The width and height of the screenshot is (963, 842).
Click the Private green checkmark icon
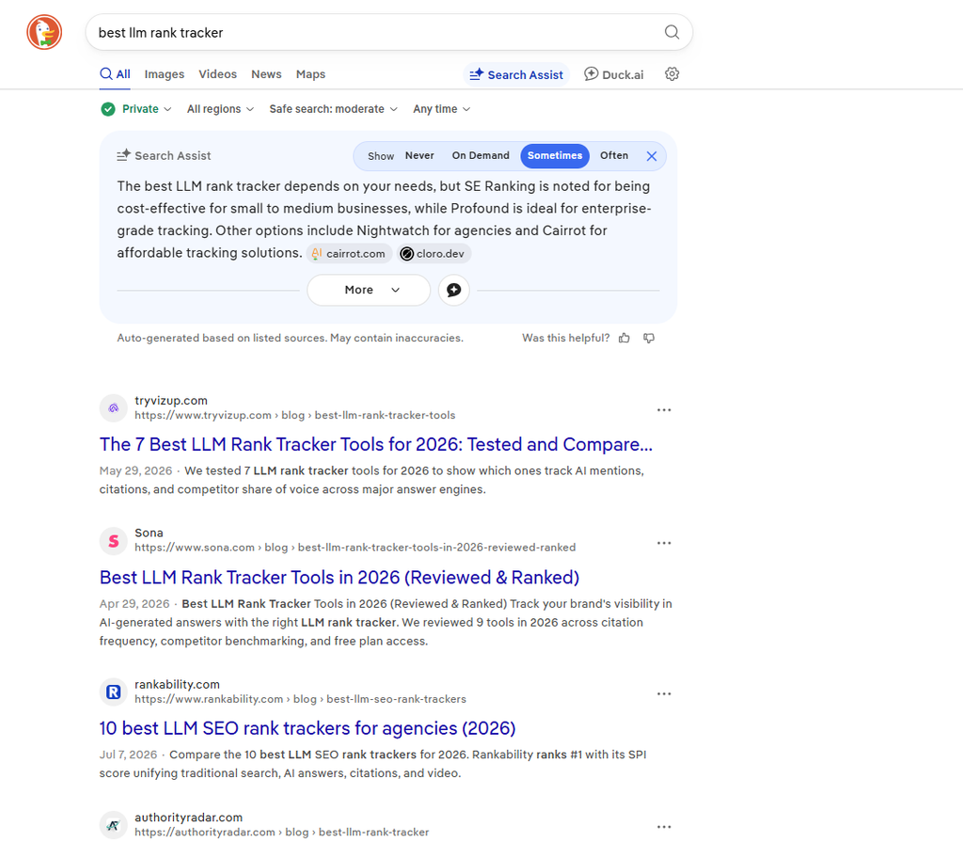click(108, 109)
